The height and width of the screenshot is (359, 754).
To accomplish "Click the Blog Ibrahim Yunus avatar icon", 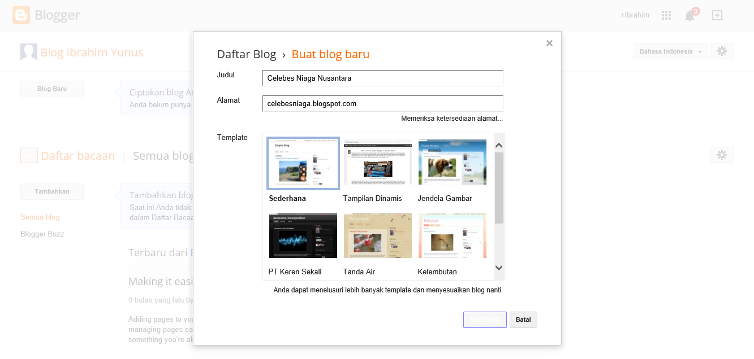I will point(29,52).
